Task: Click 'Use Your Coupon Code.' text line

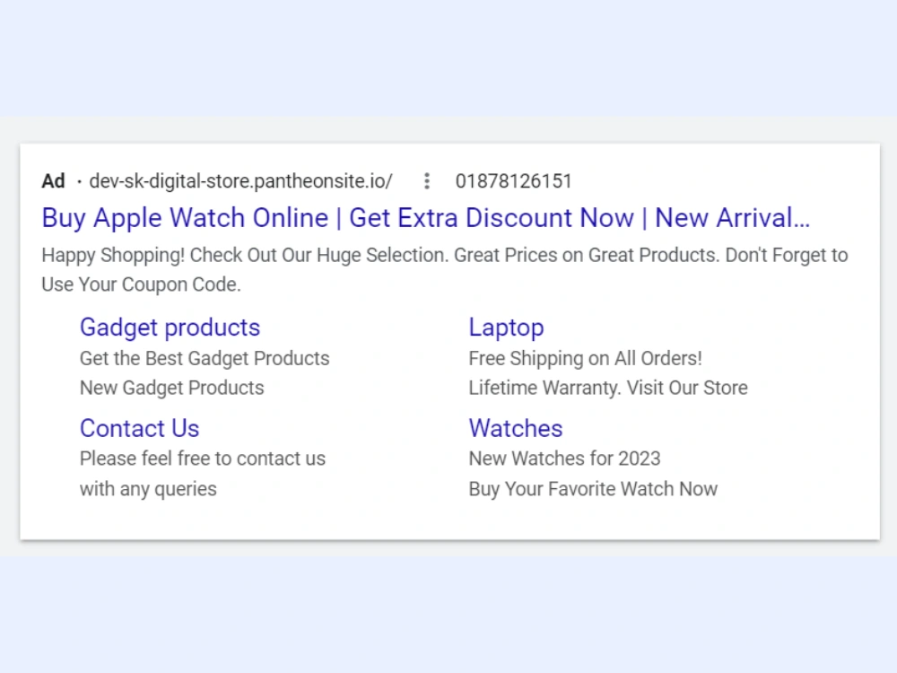Action: [x=142, y=284]
